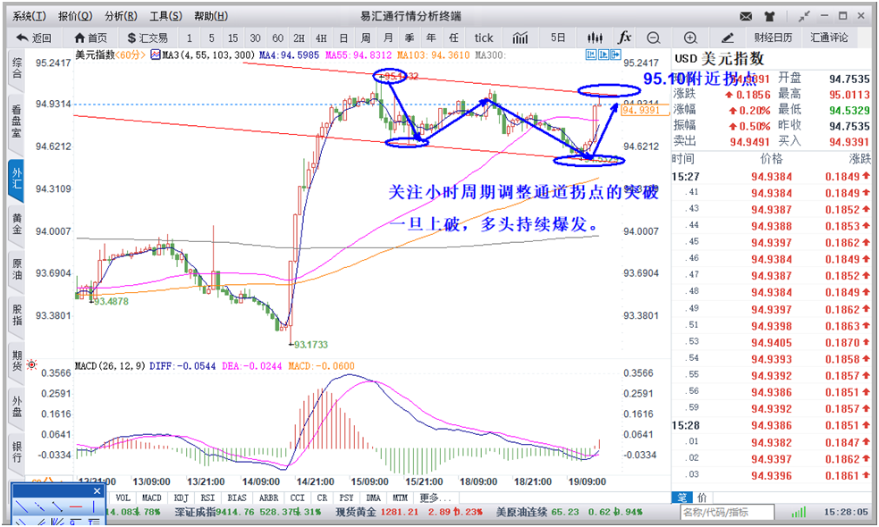Click the envelope mail icon near window controls
This screenshot has height=527, width=879.
tap(748, 15)
